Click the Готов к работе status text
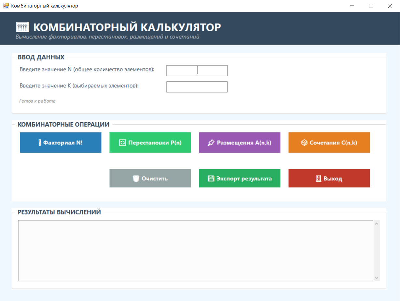 pyautogui.click(x=37, y=101)
